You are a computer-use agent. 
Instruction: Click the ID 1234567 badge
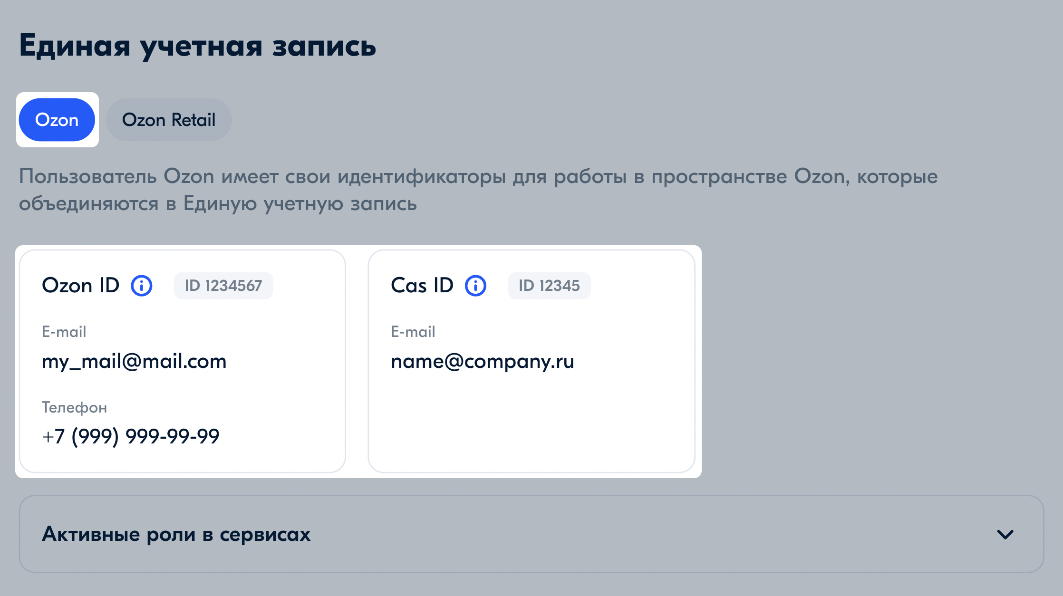[223, 286]
